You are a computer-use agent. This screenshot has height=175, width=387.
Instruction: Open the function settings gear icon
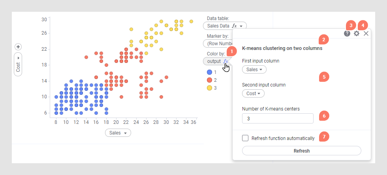(357, 34)
